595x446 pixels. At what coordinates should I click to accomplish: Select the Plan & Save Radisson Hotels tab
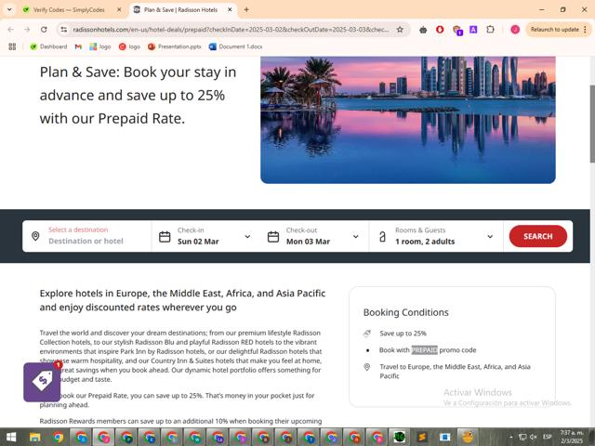coord(180,10)
